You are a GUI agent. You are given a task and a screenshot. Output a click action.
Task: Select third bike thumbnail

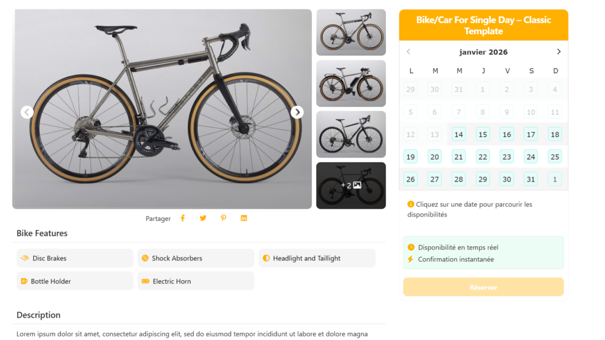[x=351, y=135]
